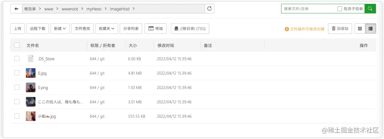This screenshot has height=139, width=384.
Task: Click the 上传 upload button
Action: pos(17,29)
